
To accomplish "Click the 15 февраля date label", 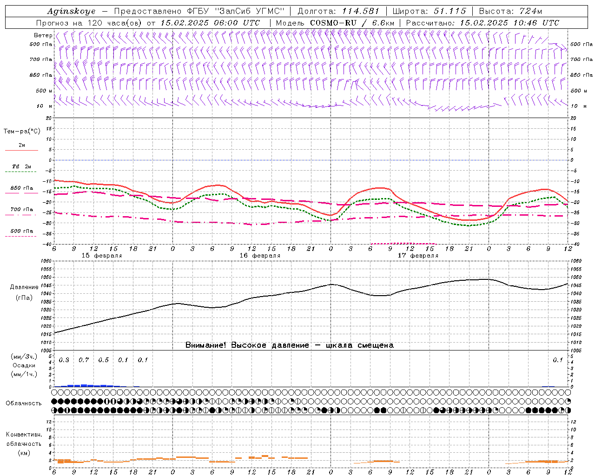I will tap(101, 256).
